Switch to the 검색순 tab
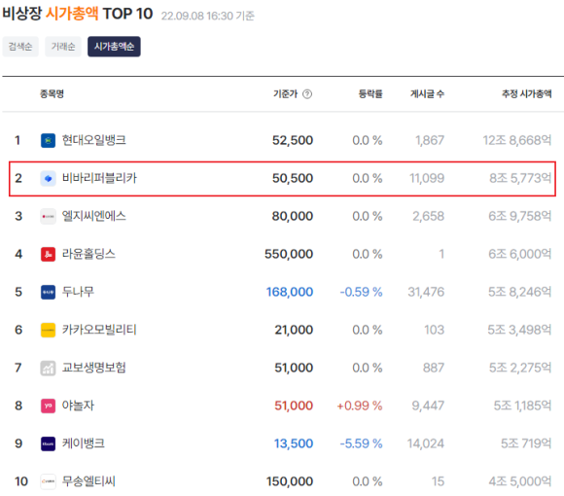 point(20,47)
